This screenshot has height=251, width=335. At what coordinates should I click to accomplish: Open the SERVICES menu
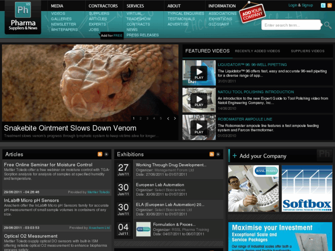135,6
